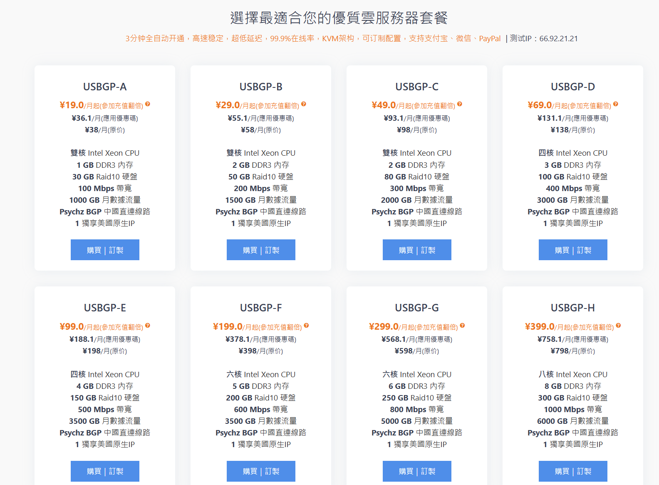659x485 pixels.
Task: Buy the USBGP-B plan
Action: coord(261,250)
